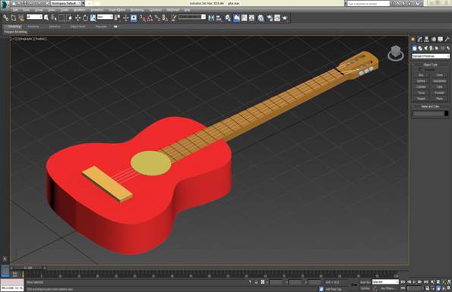Show the Lights category in the Create panel
This screenshot has height=292, width=452.
[425, 48]
